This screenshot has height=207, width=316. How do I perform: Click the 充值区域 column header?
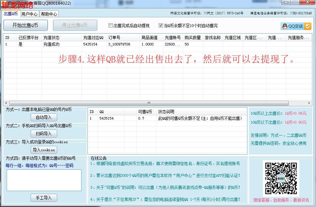pyautogui.click(x=233, y=38)
